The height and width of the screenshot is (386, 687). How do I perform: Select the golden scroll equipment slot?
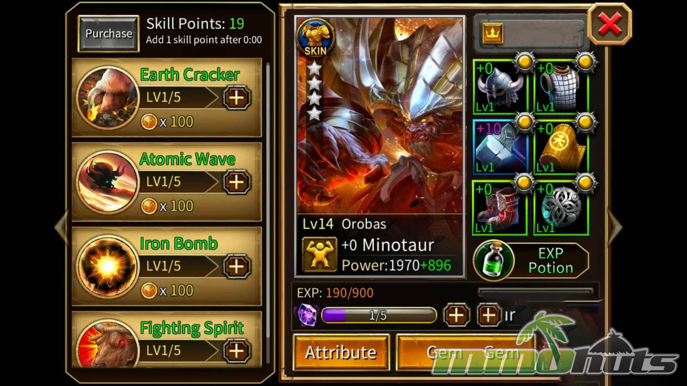tap(561, 147)
